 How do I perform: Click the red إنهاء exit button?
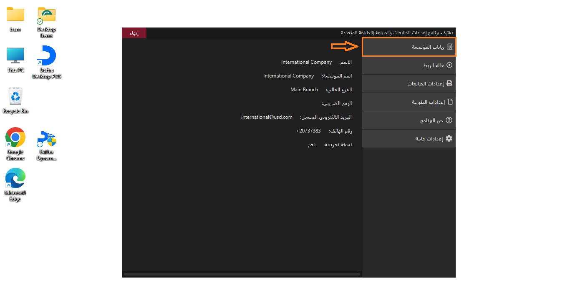tap(134, 33)
